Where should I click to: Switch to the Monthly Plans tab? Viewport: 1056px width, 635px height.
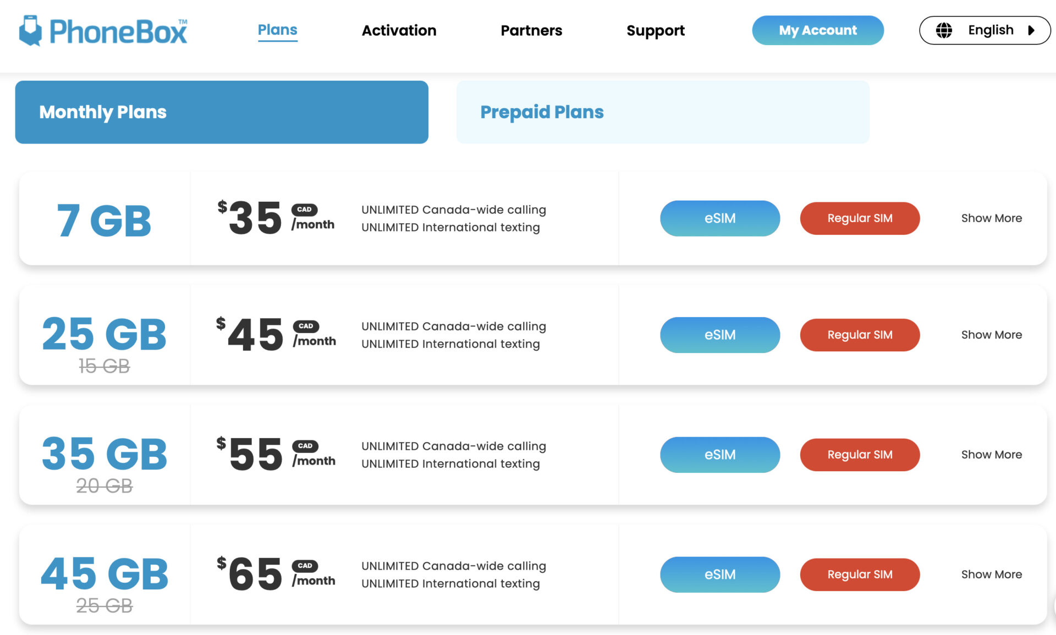point(221,112)
